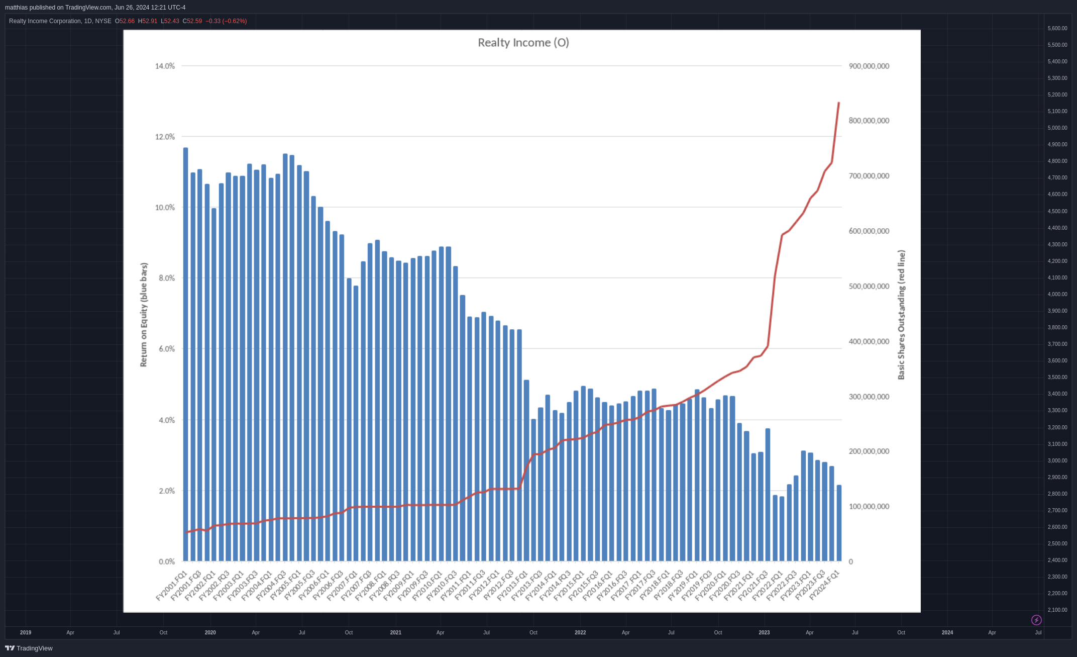1077x657 pixels.
Task: Click the 2022 year label on time axis
Action: tap(580, 632)
